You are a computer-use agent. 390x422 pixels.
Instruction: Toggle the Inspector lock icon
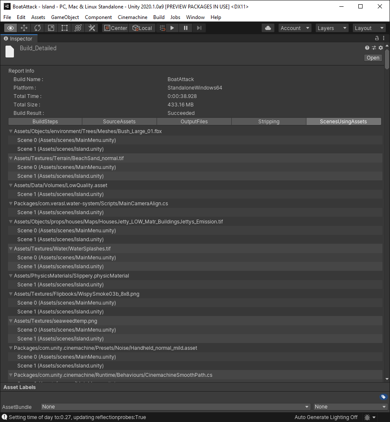(377, 38)
